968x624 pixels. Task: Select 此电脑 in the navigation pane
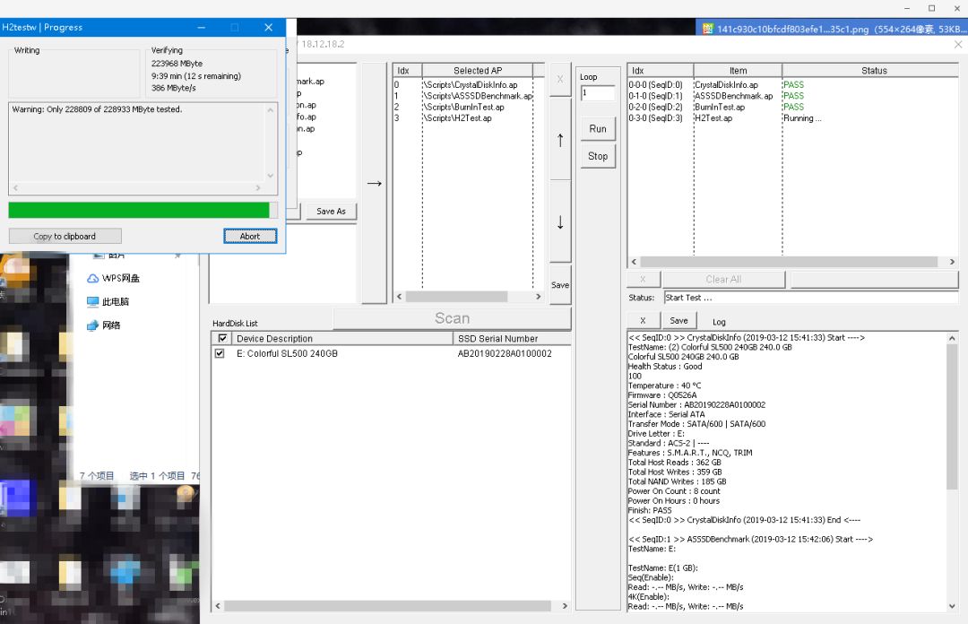click(115, 301)
